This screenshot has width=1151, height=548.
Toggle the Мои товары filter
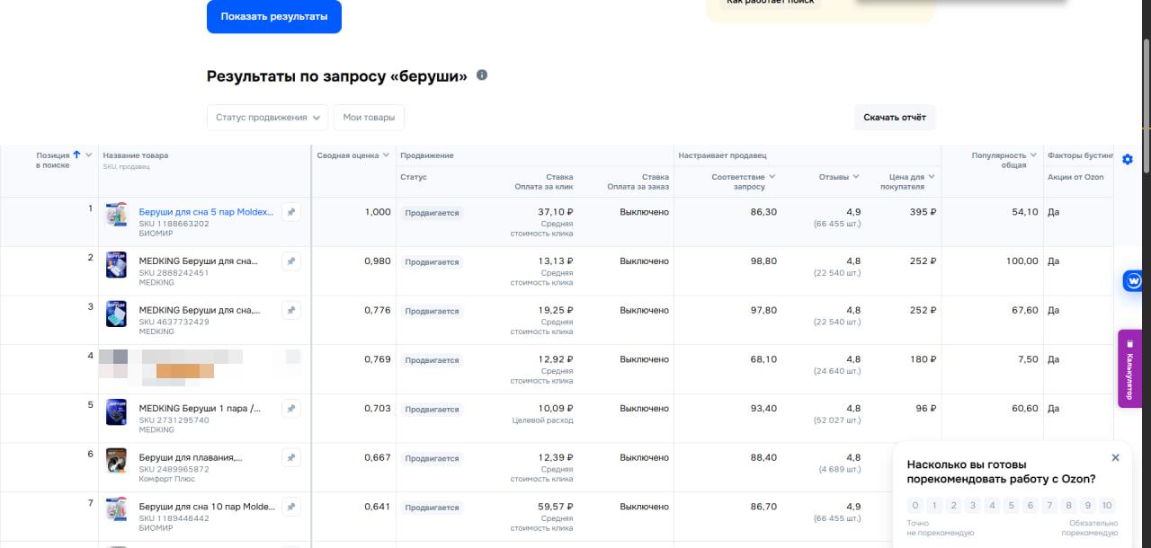pyautogui.click(x=369, y=118)
